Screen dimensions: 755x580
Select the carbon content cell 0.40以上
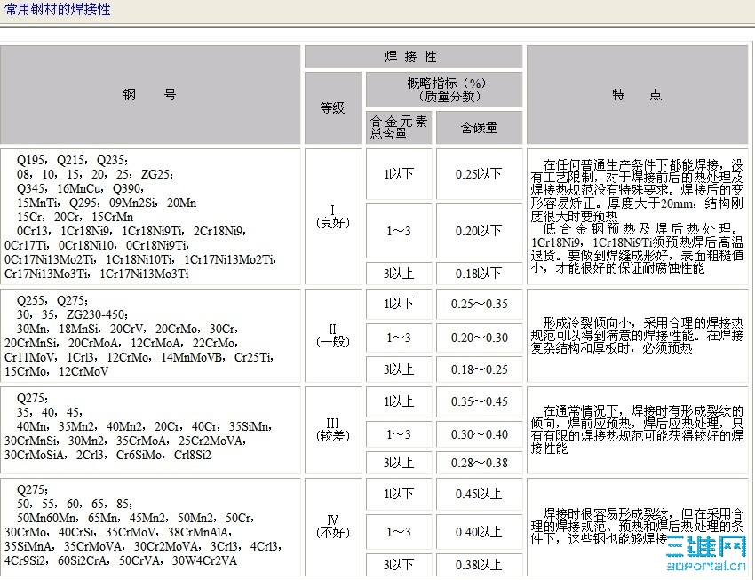pos(479,532)
